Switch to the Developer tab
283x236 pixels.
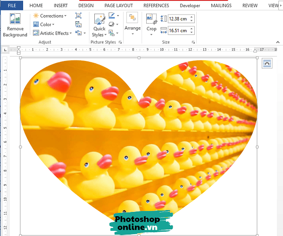pyautogui.click(x=190, y=6)
